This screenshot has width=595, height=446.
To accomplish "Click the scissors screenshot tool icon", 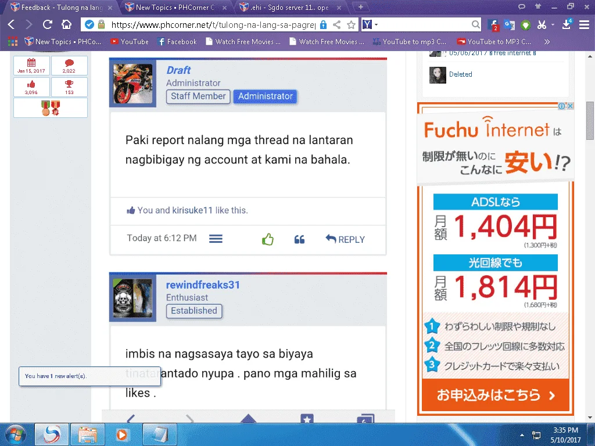I will click(x=542, y=25).
